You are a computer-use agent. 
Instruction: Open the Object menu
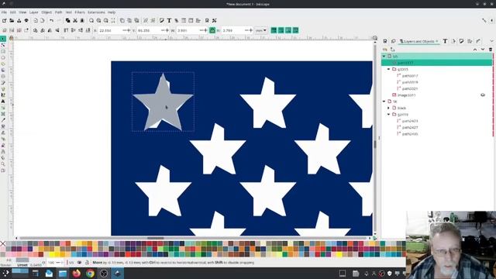(46, 12)
